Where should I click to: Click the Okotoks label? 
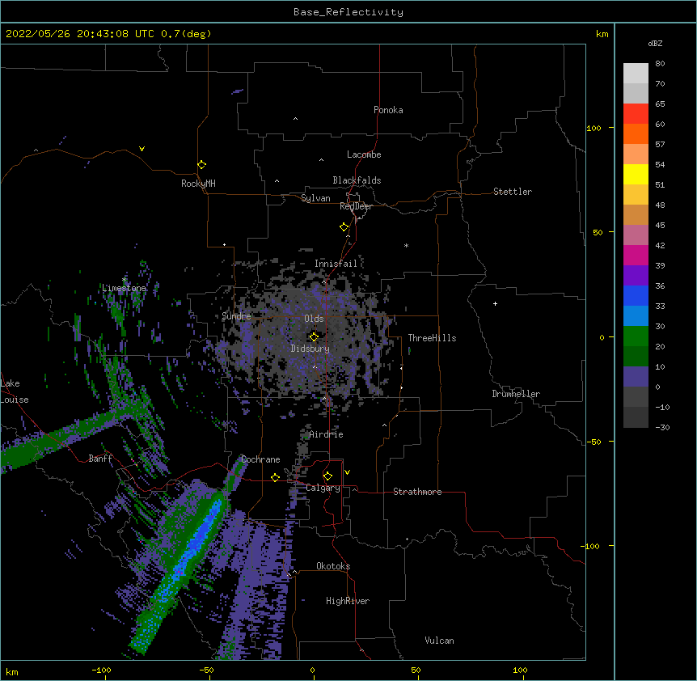pos(333,566)
